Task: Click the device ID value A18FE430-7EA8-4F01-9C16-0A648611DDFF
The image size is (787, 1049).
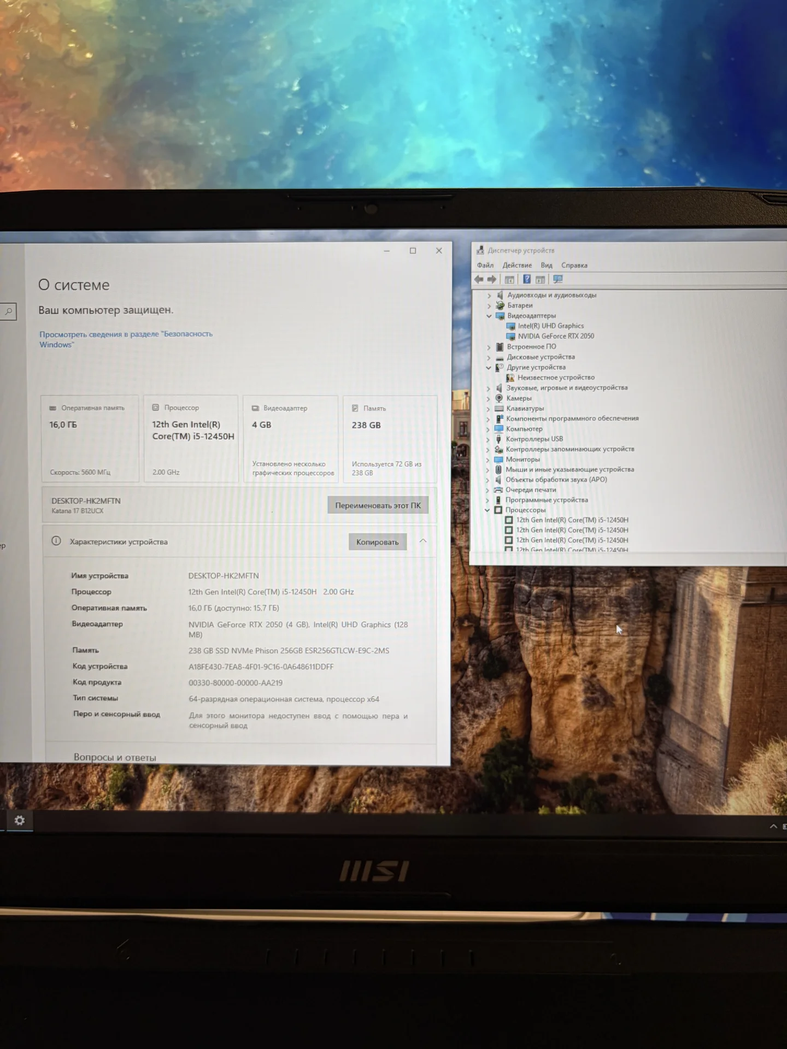Action: coord(261,667)
